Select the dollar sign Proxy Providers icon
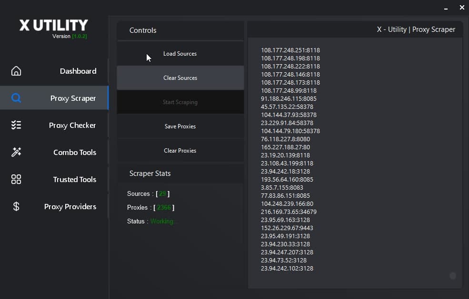 pyautogui.click(x=16, y=206)
